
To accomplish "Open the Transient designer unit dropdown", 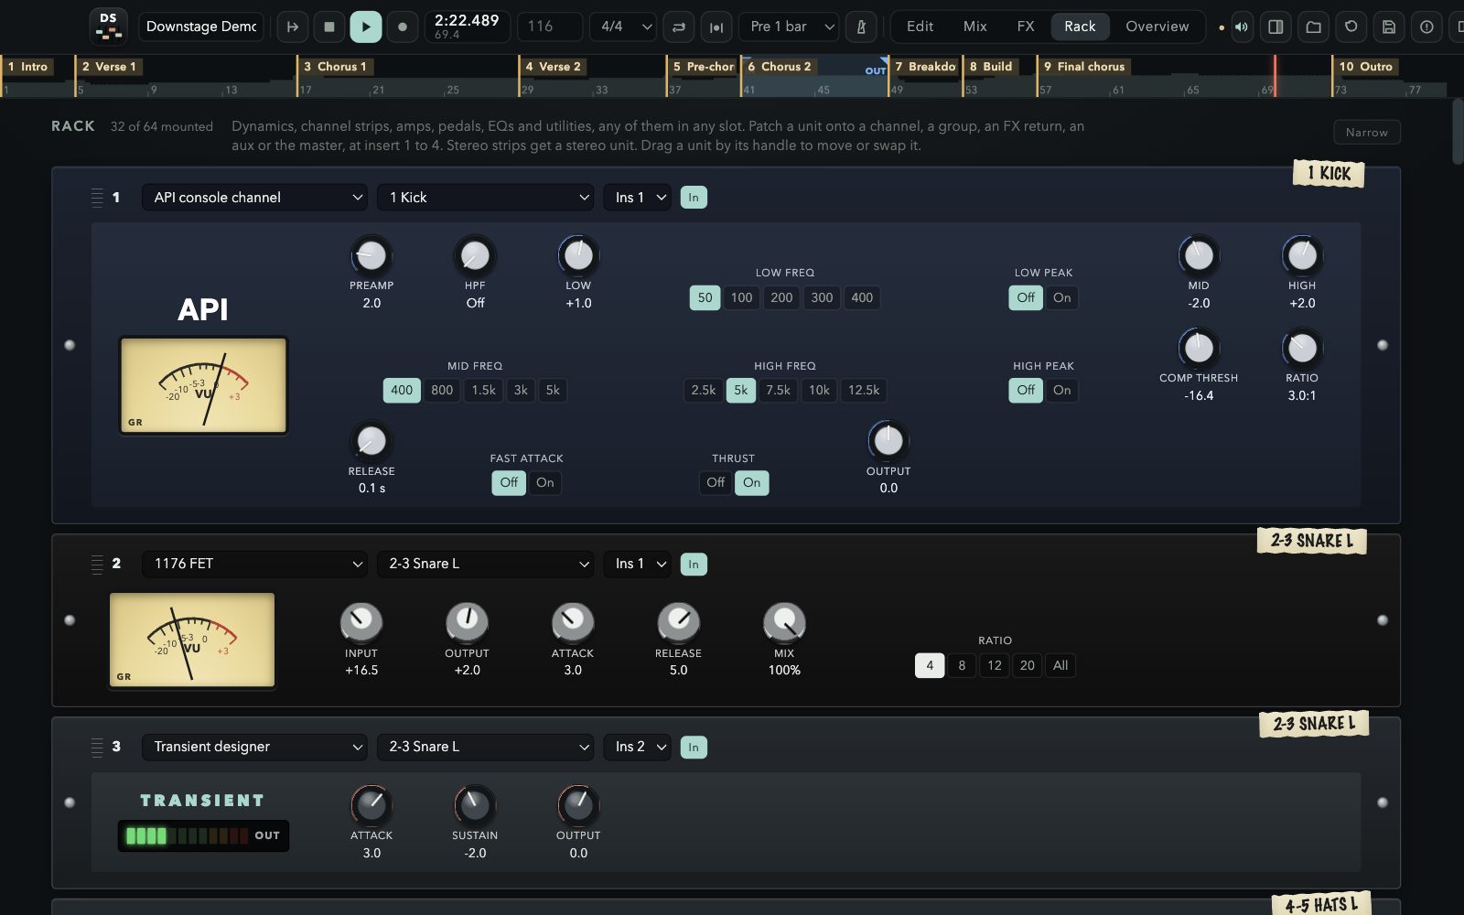I will (254, 747).
